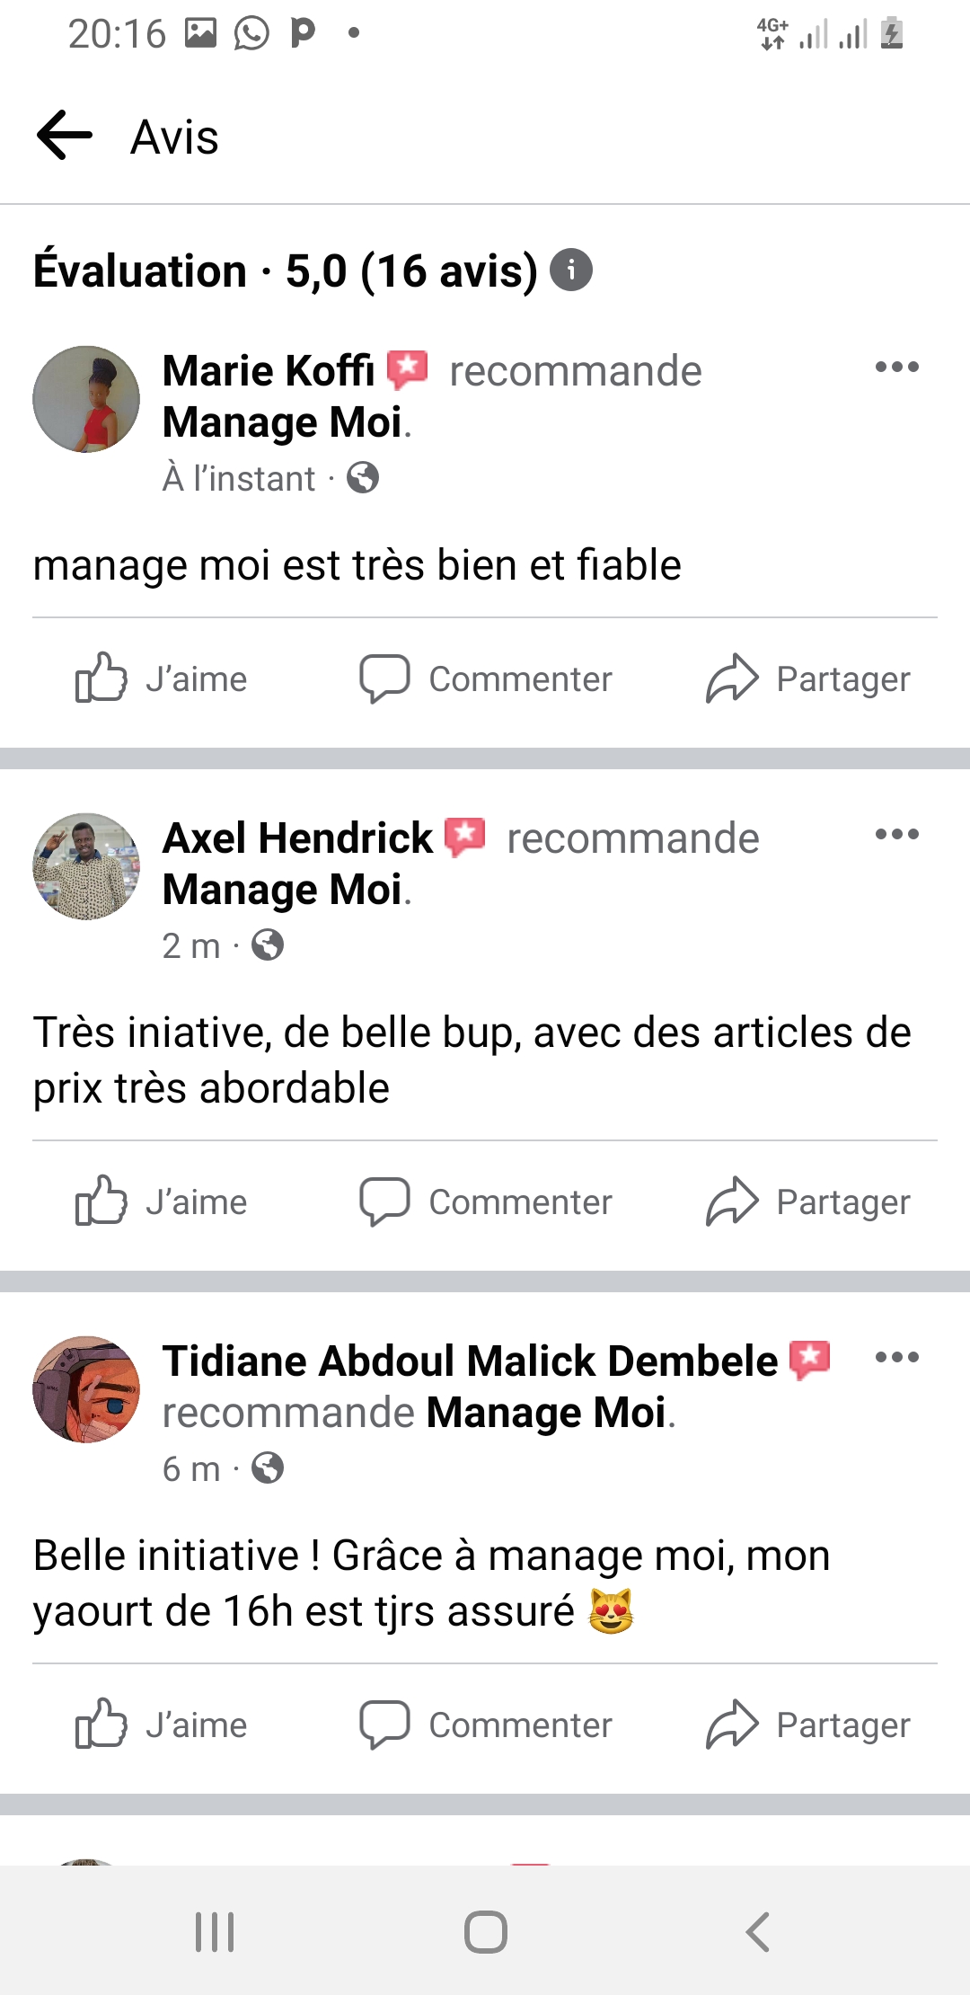View Tidiane Dembele's profile avatar
This screenshot has height=1995, width=970.
pos(86,1389)
